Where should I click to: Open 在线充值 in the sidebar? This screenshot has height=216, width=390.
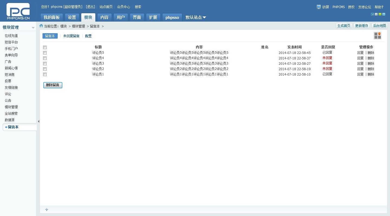pos(11,36)
